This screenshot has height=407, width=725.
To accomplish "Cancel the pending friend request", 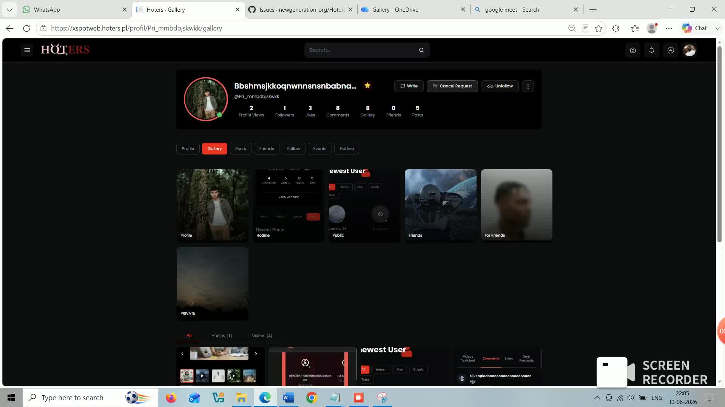I will coord(452,86).
